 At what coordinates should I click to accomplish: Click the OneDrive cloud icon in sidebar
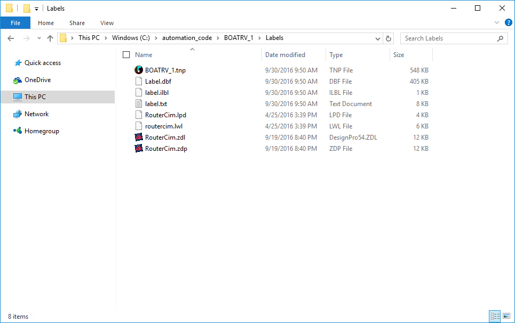(18, 80)
